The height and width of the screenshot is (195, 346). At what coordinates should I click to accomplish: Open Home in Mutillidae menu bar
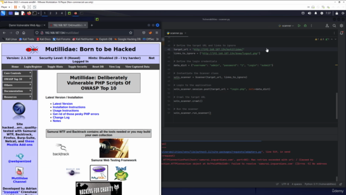pyautogui.click(x=15, y=67)
